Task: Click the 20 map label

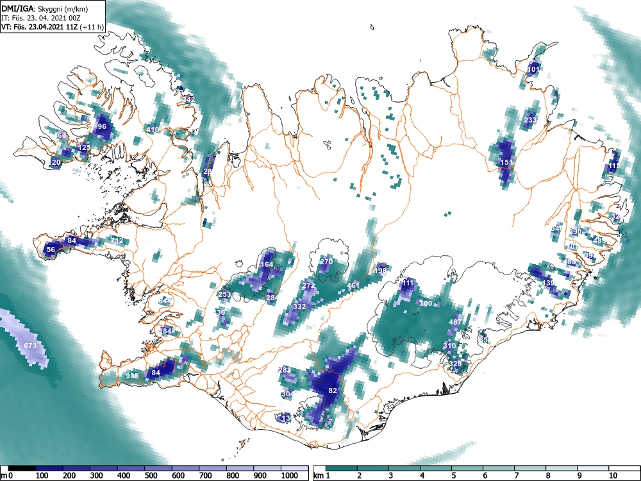Action: pos(56,162)
